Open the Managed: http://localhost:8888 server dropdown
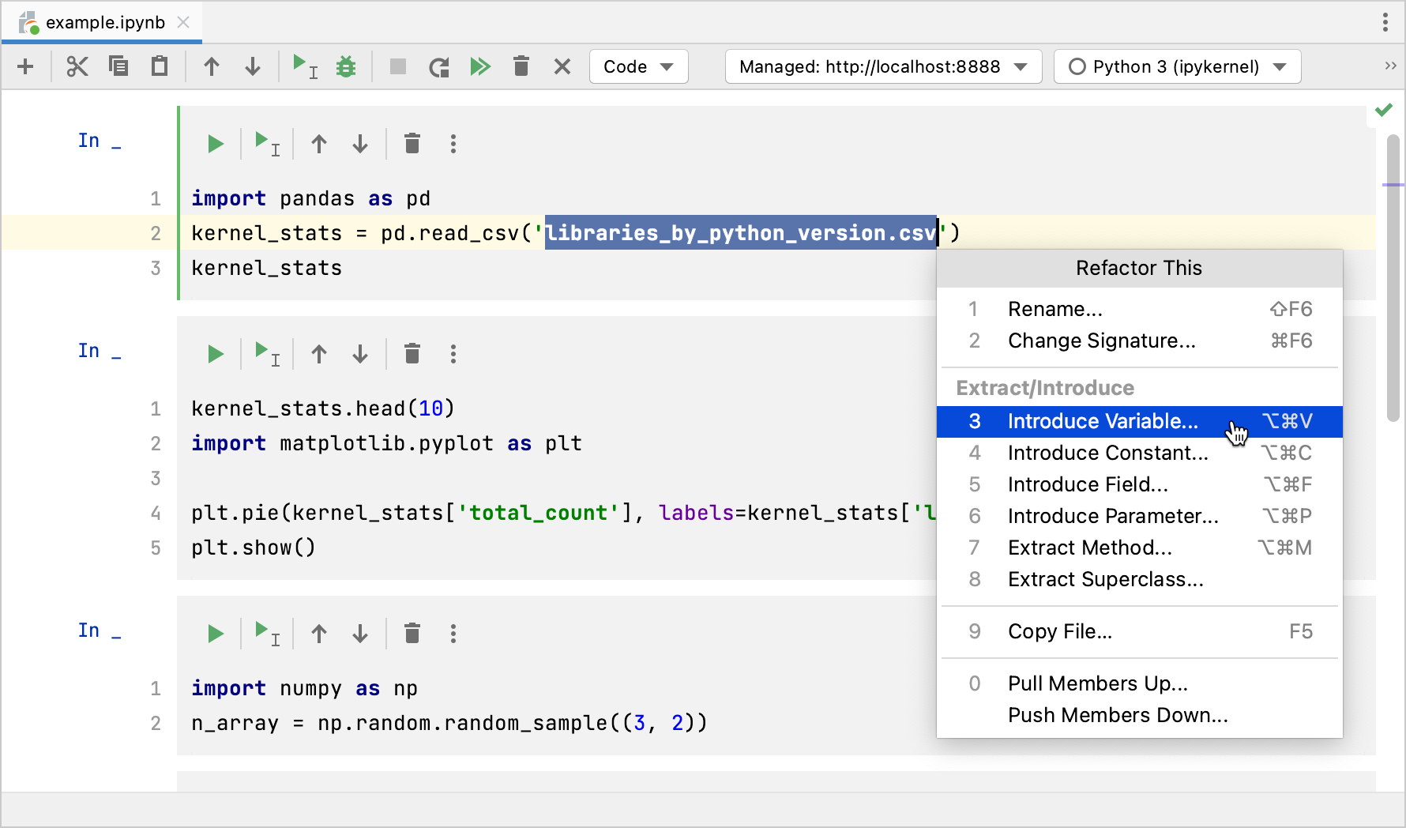 pos(882,66)
